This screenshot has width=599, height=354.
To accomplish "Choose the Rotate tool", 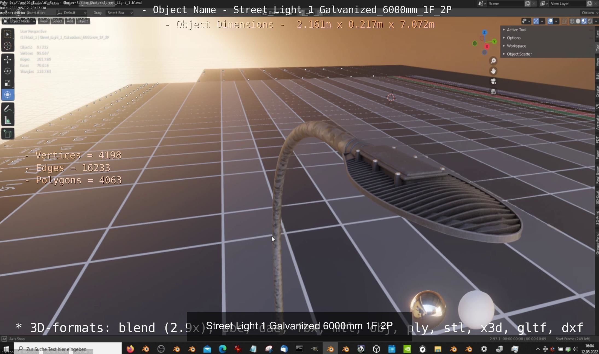I will (8, 71).
